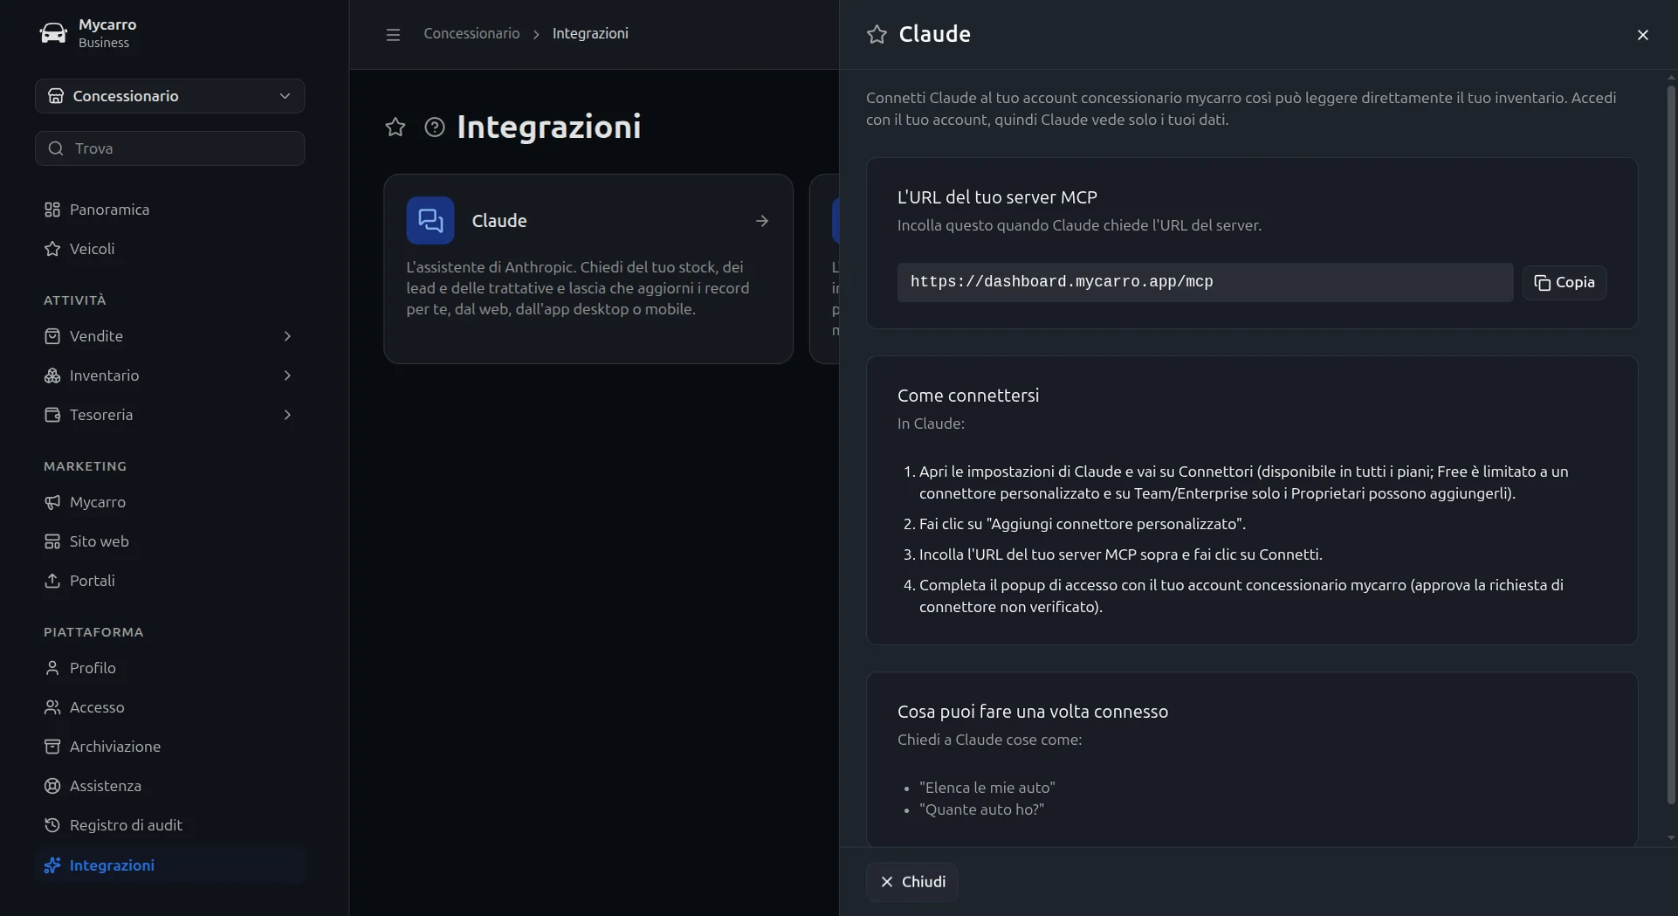Open the Concessionario workspace dropdown
The image size is (1678, 916).
coord(169,96)
